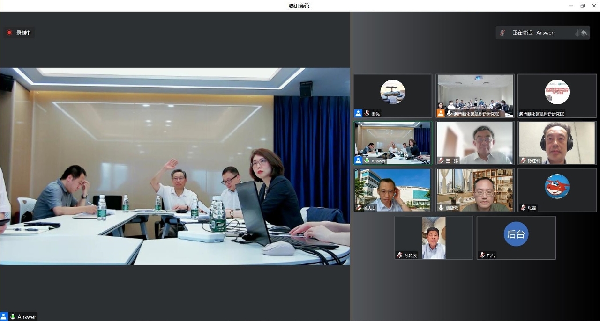This screenshot has height=321, width=600.
Task: Click the microphone icon beside 唐健元
Action: click(441, 208)
